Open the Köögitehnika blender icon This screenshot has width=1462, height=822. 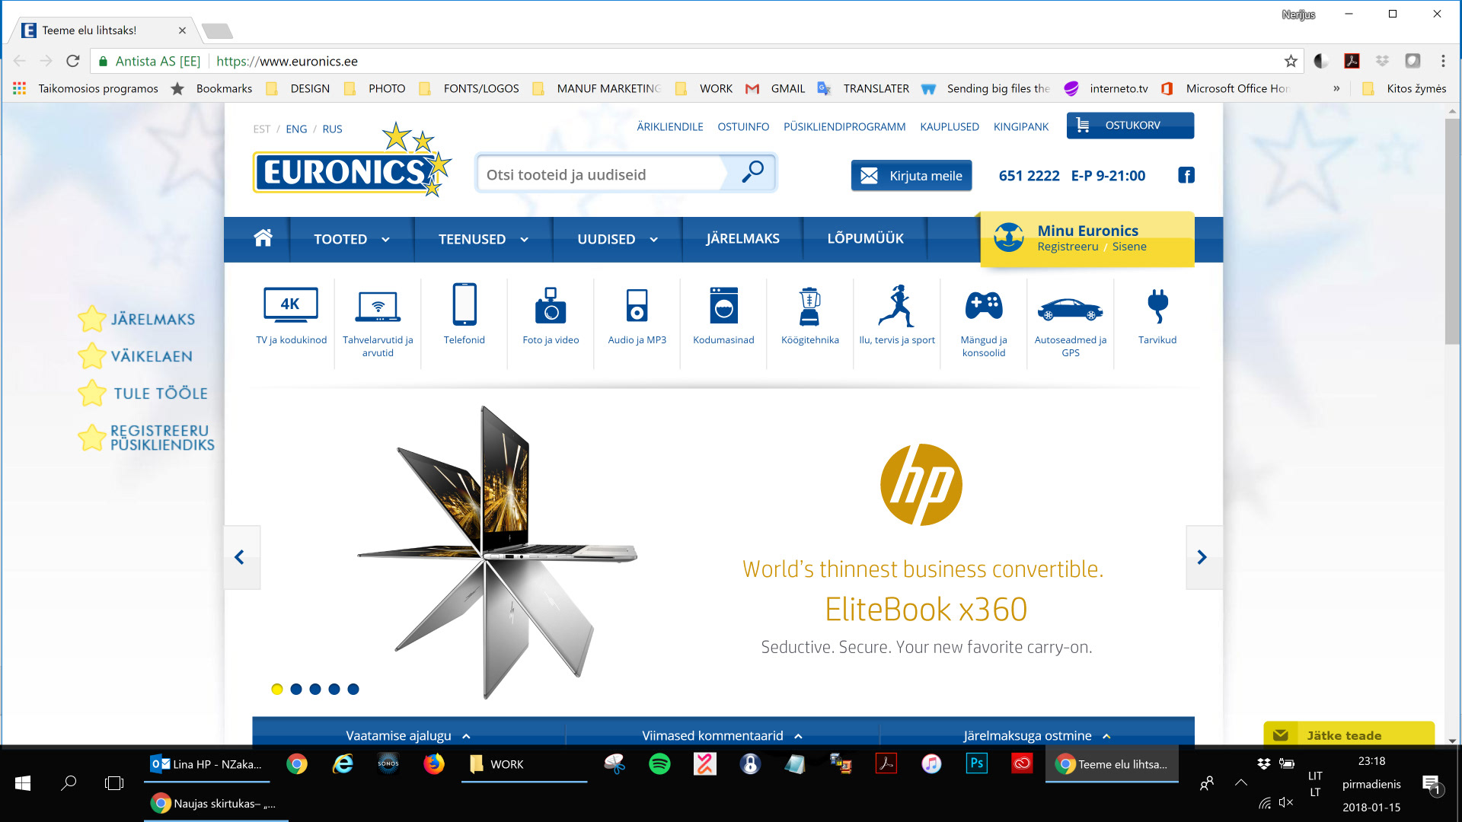click(810, 306)
